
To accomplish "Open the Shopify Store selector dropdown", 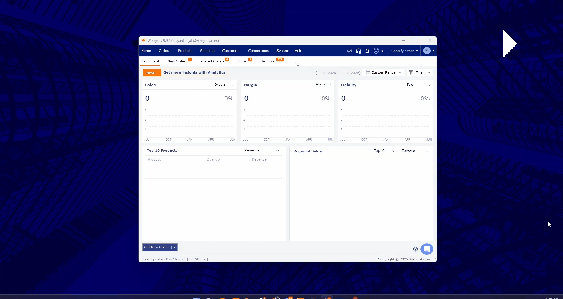I will [x=404, y=51].
